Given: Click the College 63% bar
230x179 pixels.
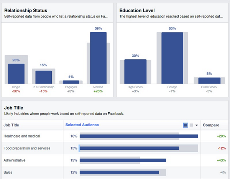Looking at the screenshot, I should (172, 58).
